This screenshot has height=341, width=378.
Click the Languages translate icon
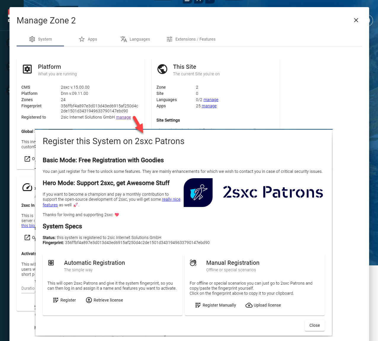(124, 39)
